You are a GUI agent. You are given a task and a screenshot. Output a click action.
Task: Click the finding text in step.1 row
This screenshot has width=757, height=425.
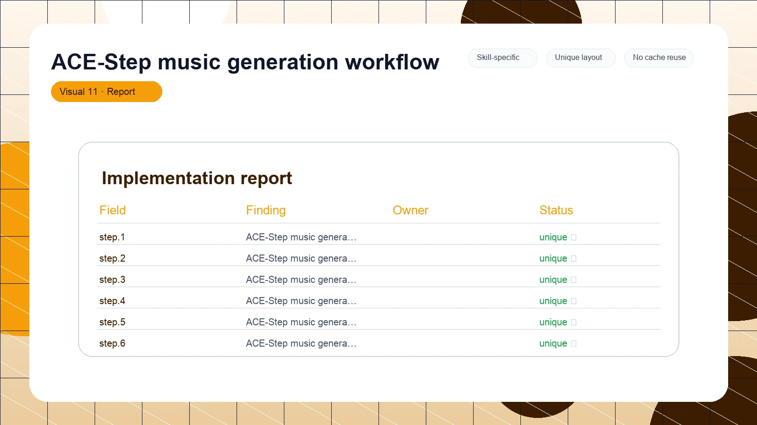pos(301,237)
